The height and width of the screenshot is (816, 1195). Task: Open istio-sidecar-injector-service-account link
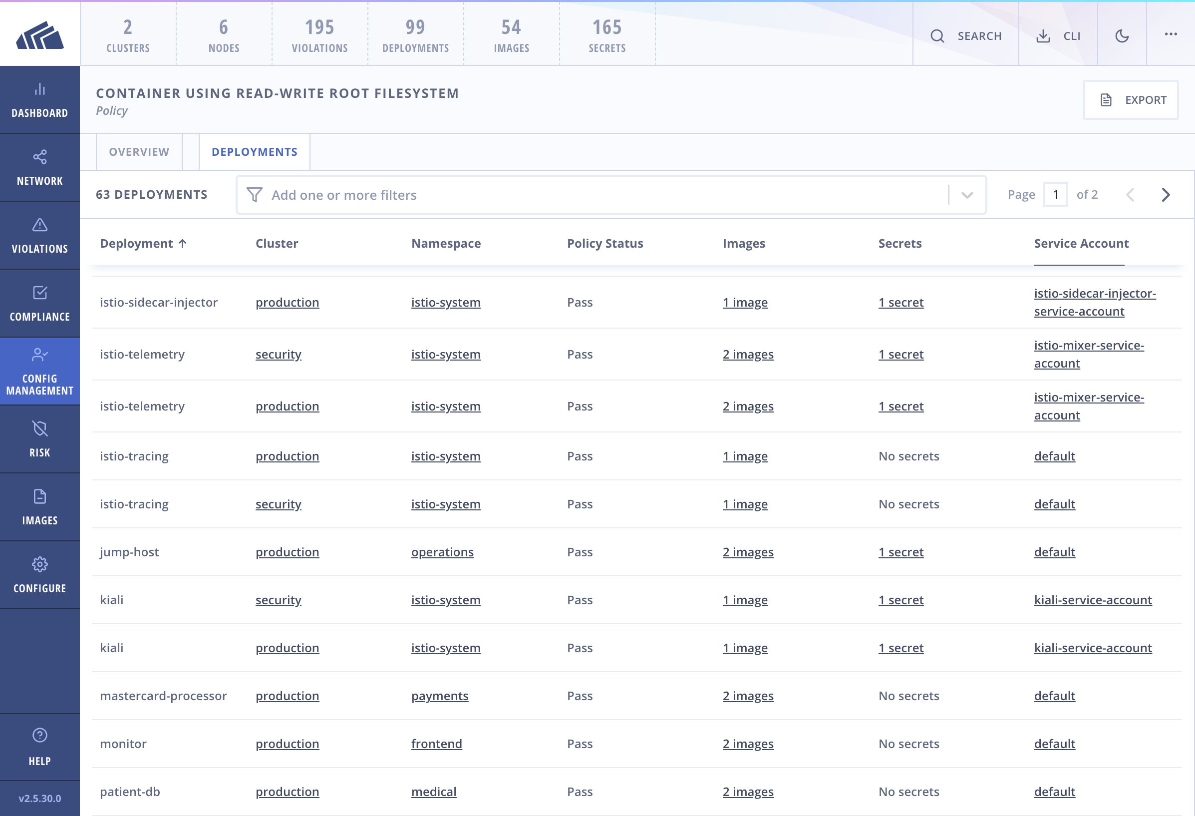pyautogui.click(x=1095, y=302)
